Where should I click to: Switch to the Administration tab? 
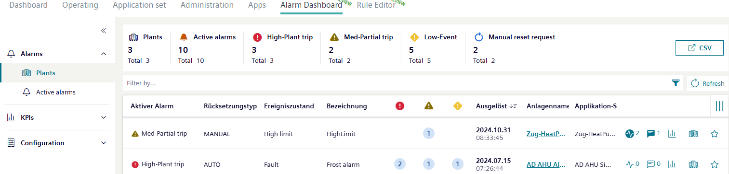pos(207,5)
